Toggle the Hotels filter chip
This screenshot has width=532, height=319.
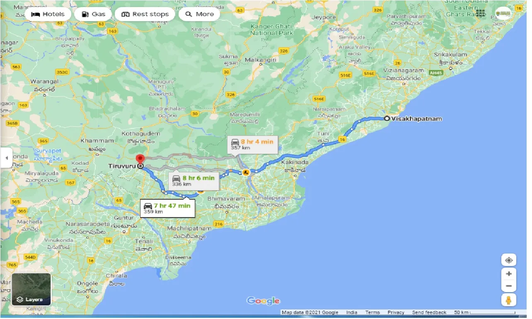coord(48,14)
